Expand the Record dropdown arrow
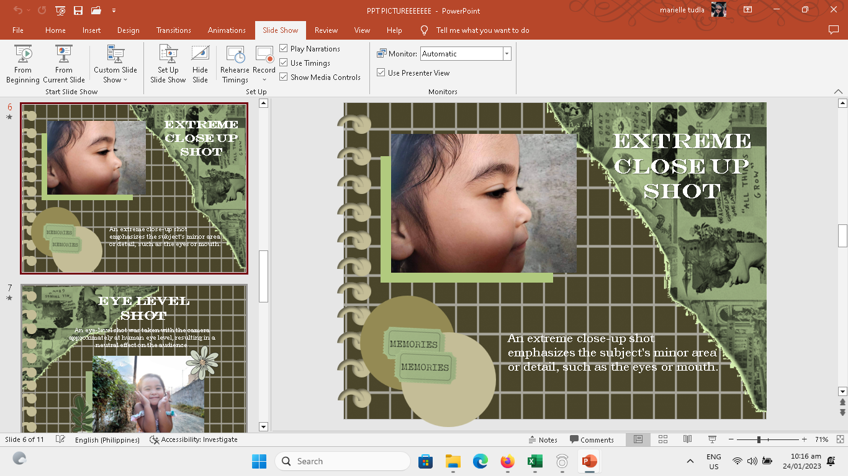 point(264,80)
